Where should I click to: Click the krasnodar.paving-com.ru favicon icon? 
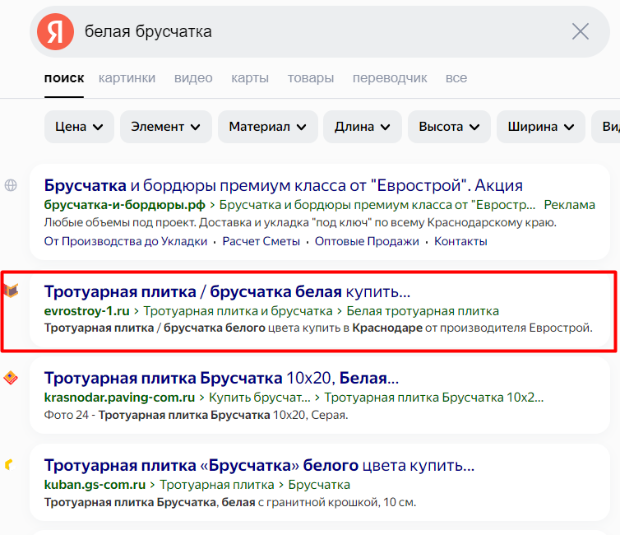(x=11, y=378)
